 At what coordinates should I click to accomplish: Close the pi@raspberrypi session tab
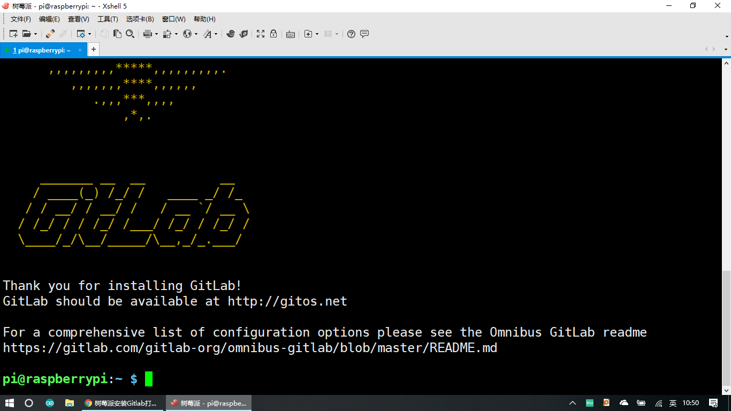point(80,50)
